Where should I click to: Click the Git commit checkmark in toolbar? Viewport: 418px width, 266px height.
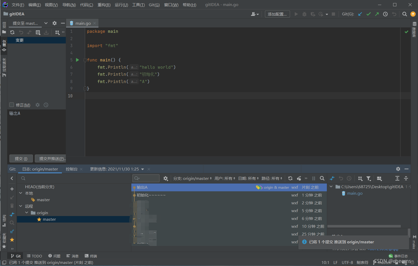(x=368, y=14)
